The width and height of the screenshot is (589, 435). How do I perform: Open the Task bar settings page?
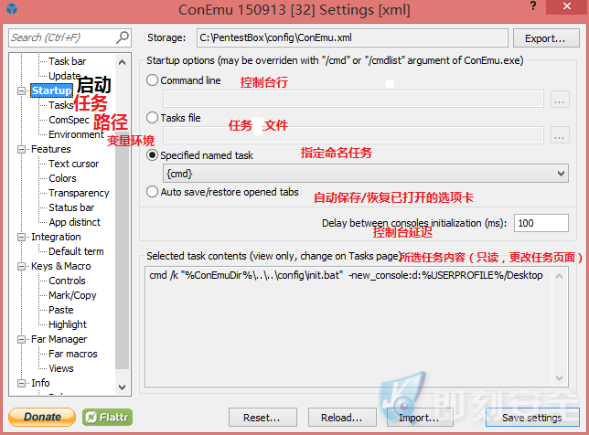(68, 61)
